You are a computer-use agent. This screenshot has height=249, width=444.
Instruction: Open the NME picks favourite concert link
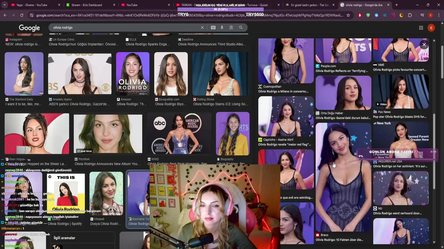pyautogui.click(x=400, y=70)
